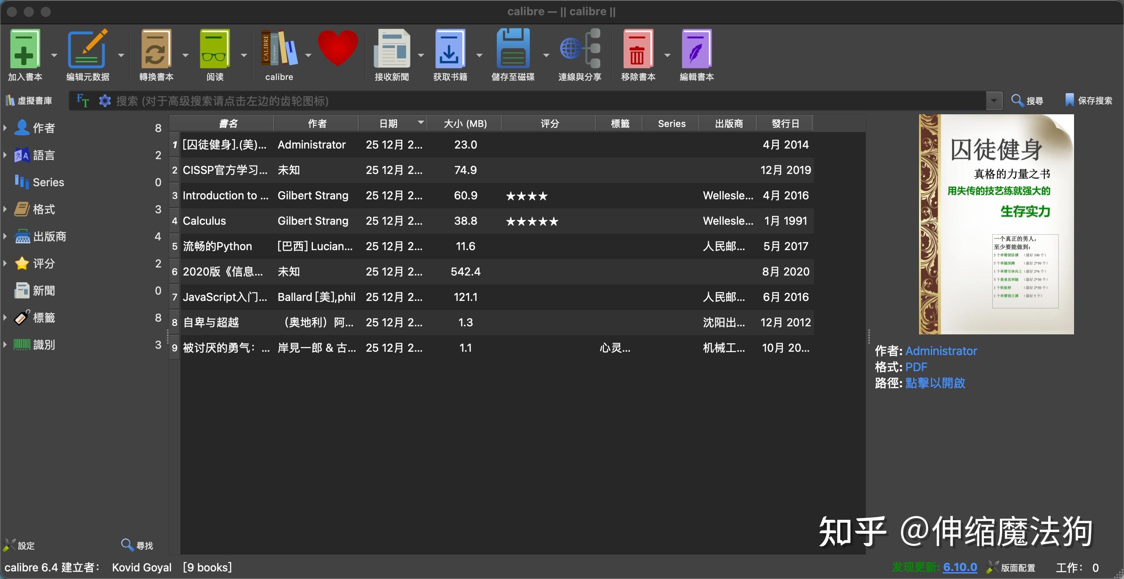Click the 儲存至磁碟 save to disk icon
The width and height of the screenshot is (1124, 579).
click(513, 49)
